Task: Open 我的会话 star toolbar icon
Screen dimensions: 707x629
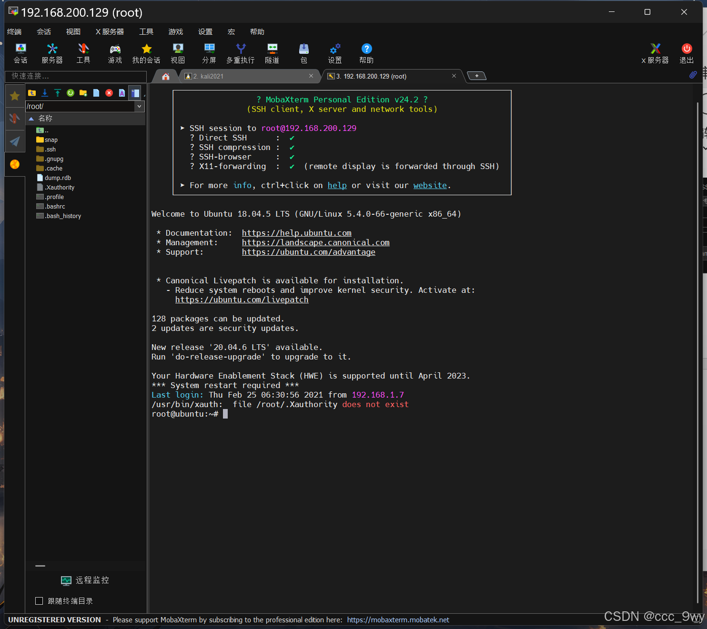Action: [146, 53]
